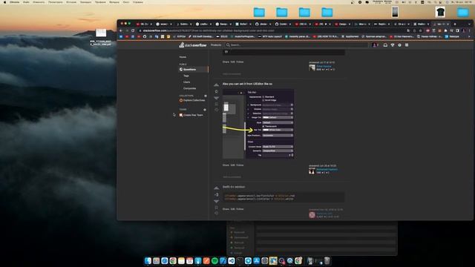Open the user profile avatar in header
The image size is (475, 267).
(374, 44)
